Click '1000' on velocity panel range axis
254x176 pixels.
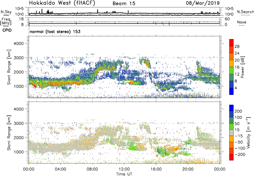[x=18, y=152]
